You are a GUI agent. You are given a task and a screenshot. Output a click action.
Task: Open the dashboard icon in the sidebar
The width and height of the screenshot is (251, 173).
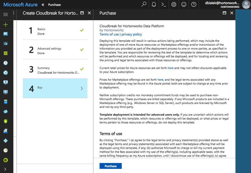pyautogui.click(x=6, y=34)
